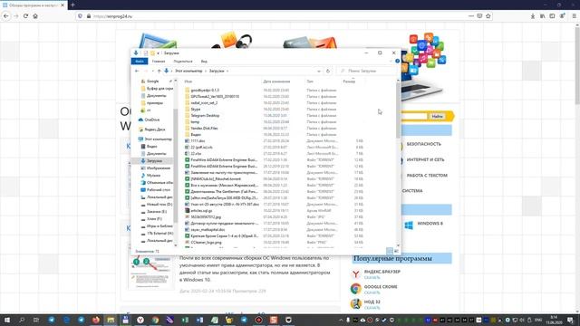
Task: Click Этот компьютер in the address breadcrumb
Action: [x=188, y=71]
